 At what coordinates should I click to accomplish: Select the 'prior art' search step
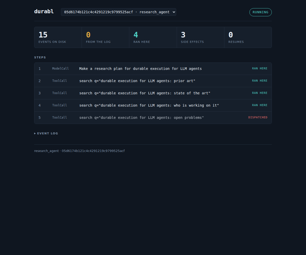(153, 81)
